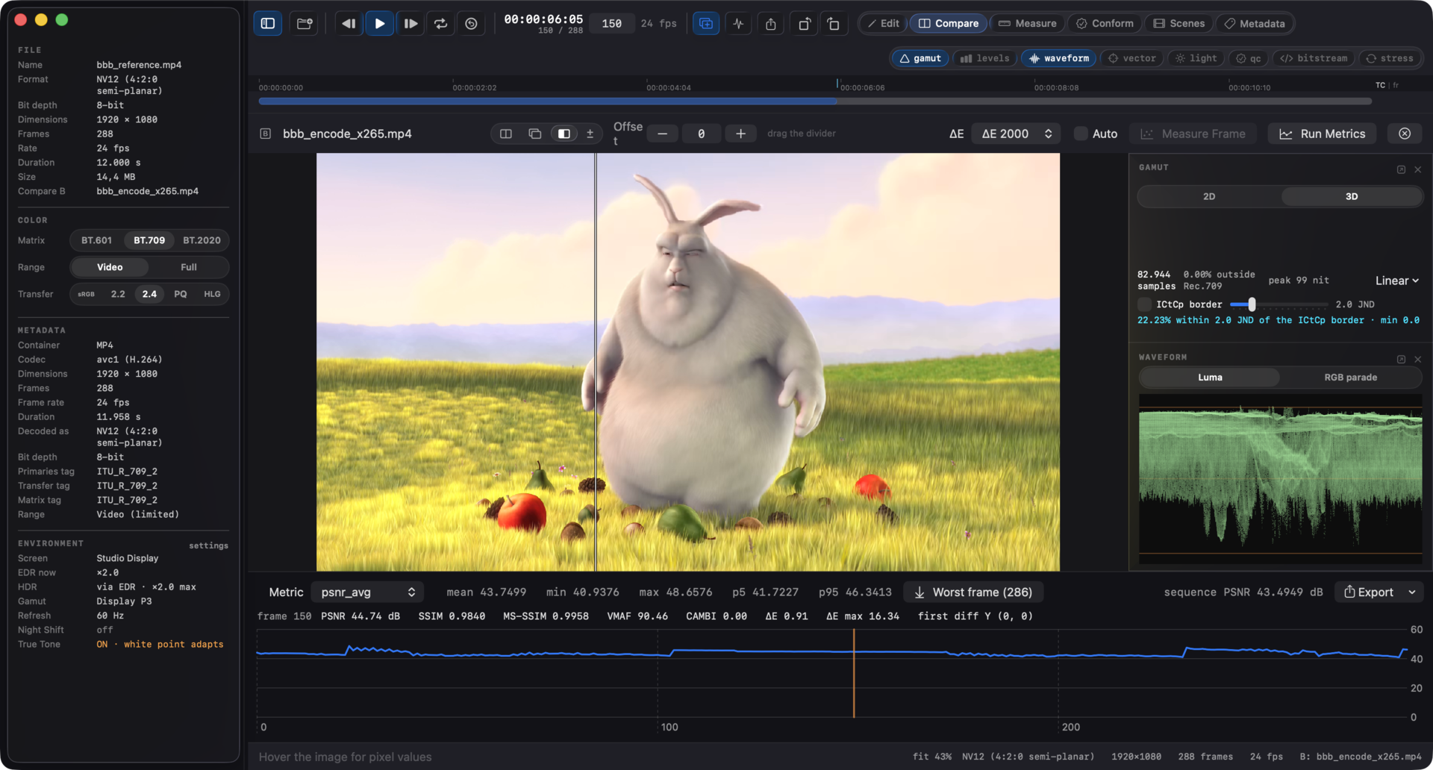
Task: Click the Export button
Action: click(1369, 592)
